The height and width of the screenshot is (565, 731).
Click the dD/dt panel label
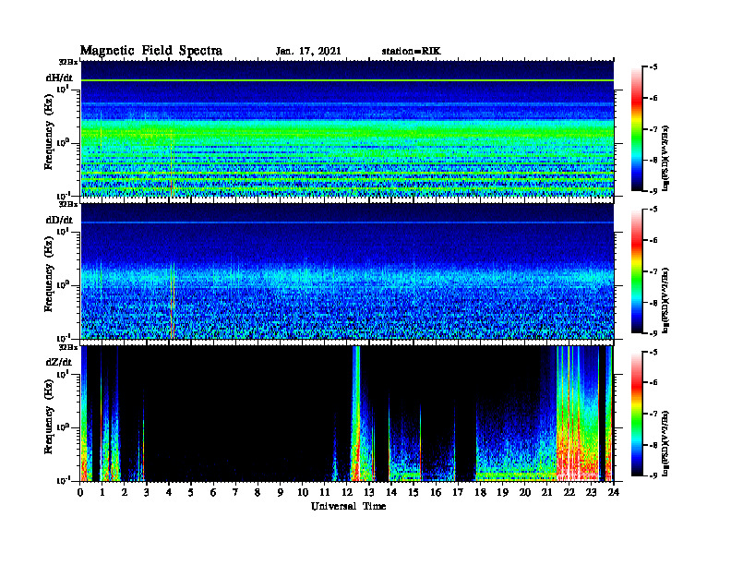pyautogui.click(x=59, y=220)
